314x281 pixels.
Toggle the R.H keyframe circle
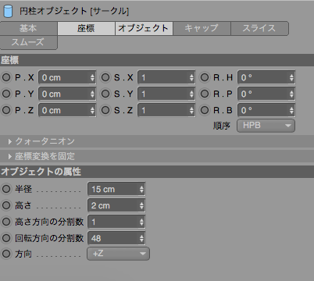tap(205, 77)
